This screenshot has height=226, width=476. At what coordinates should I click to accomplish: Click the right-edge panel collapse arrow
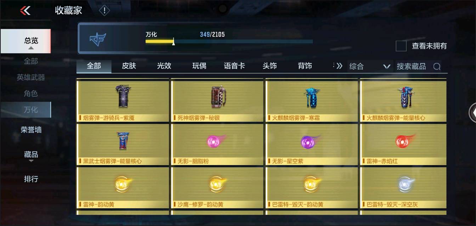point(472,113)
